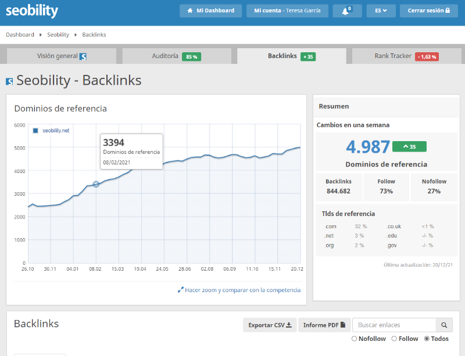This screenshot has height=356, width=465.
Task: Click the Cambios en una semana heading
Action: click(x=353, y=125)
